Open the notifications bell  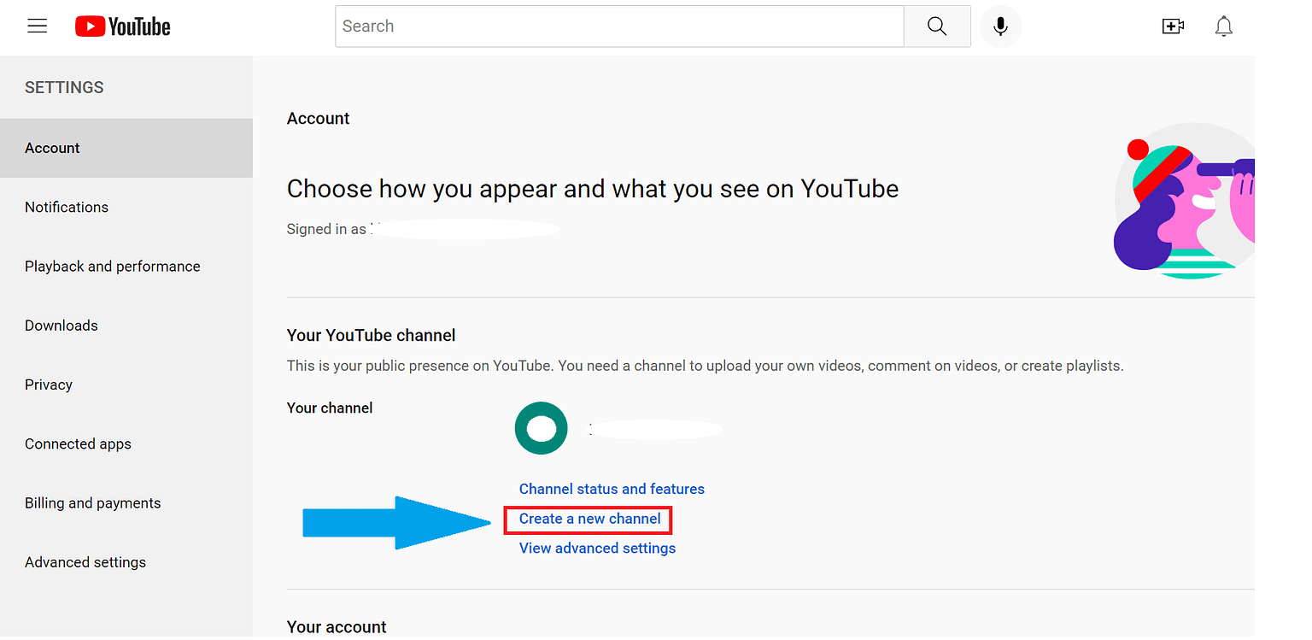click(x=1223, y=26)
